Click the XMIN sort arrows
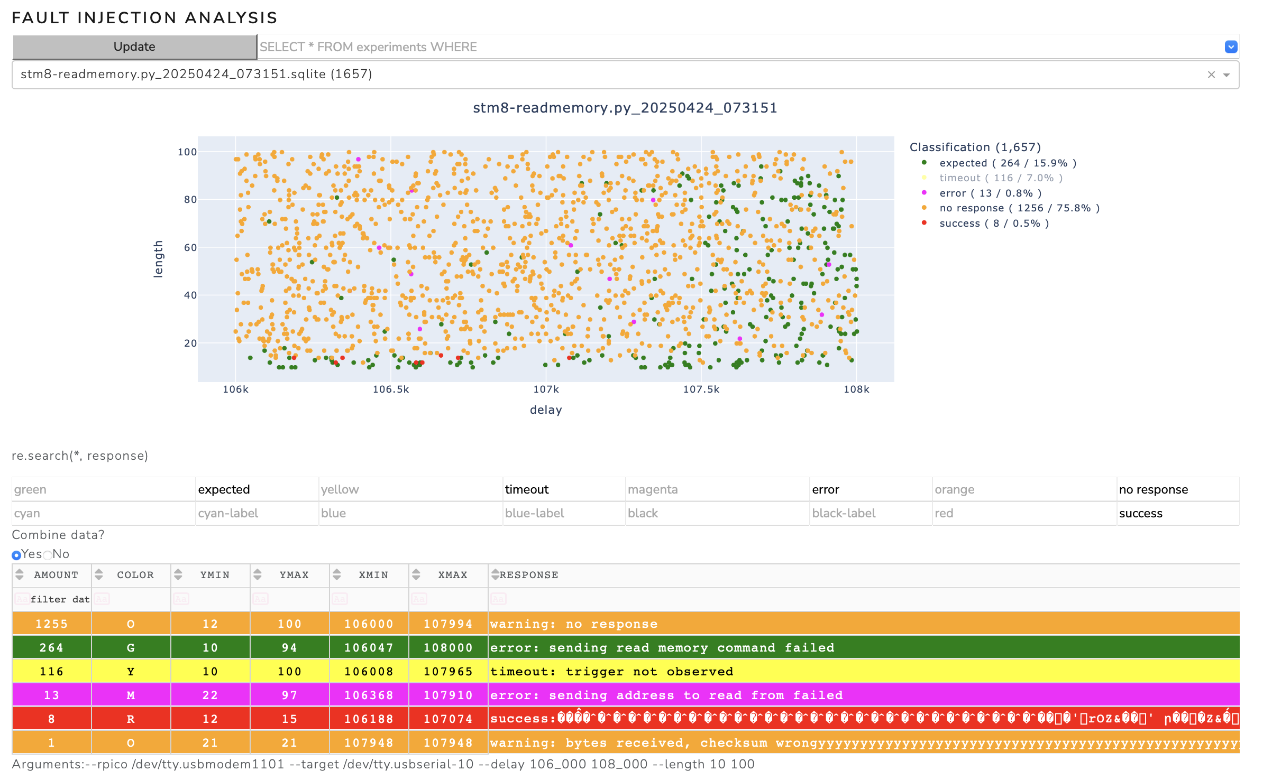Image resolution: width=1263 pixels, height=780 pixels. pyautogui.click(x=337, y=574)
